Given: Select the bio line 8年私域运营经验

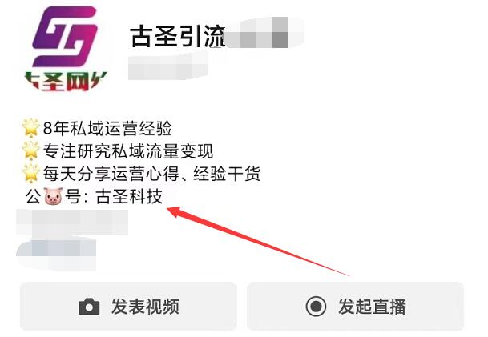Looking at the screenshot, I should (x=107, y=128).
